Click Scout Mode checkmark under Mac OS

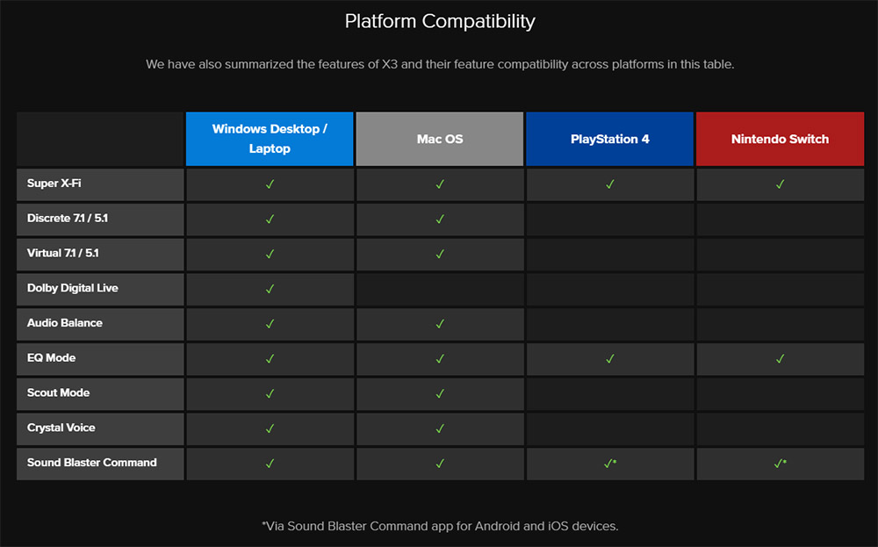click(440, 393)
